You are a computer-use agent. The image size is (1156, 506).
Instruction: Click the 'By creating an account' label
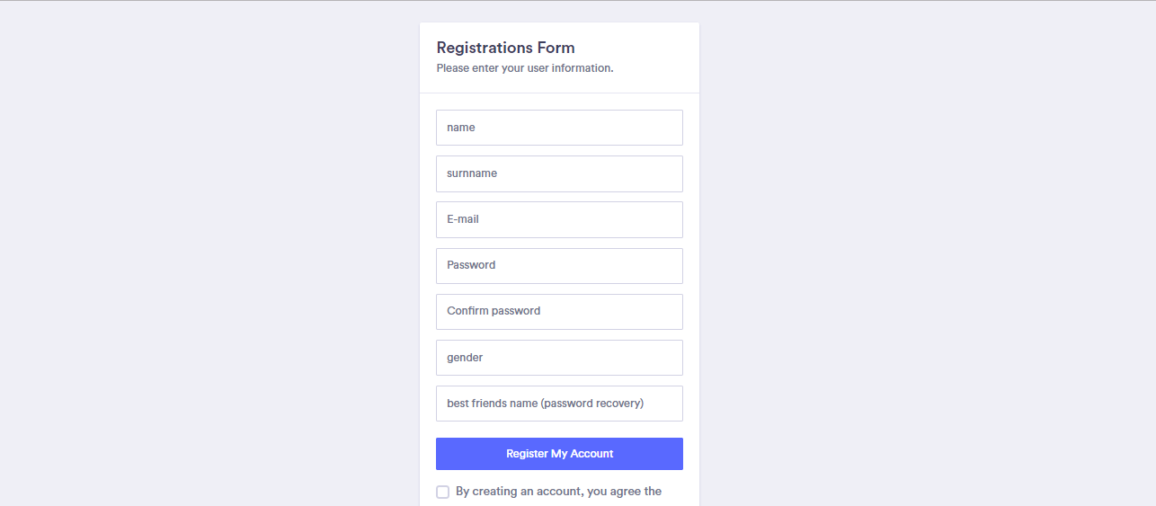pyautogui.click(x=558, y=492)
